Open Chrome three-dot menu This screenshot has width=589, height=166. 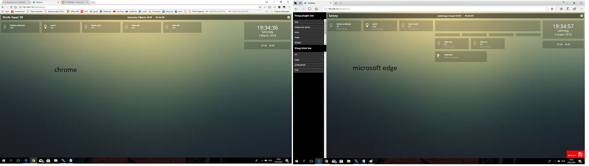289,7
